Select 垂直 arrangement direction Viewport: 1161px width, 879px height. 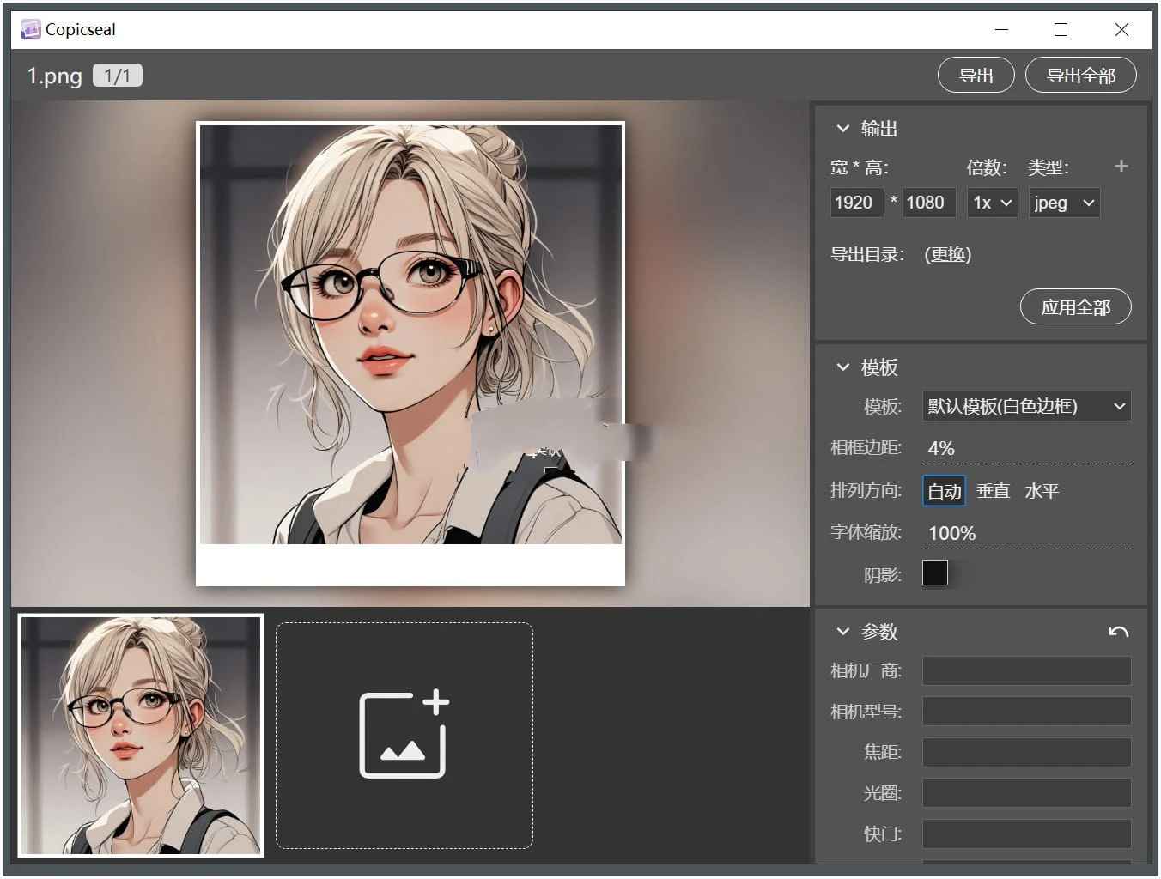[x=993, y=490]
